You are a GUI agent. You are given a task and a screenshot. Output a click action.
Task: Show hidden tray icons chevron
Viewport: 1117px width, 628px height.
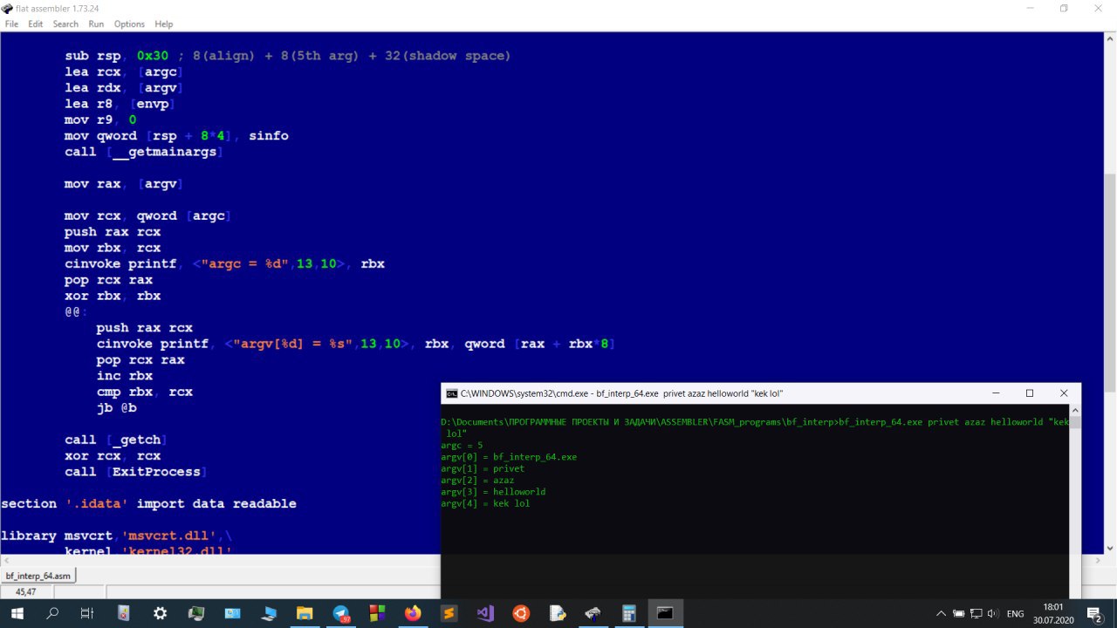click(941, 614)
